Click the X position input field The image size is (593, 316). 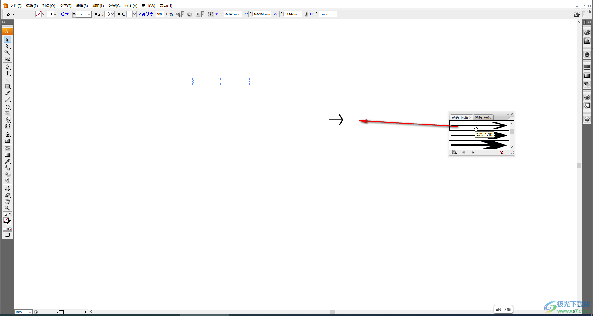[x=233, y=14]
